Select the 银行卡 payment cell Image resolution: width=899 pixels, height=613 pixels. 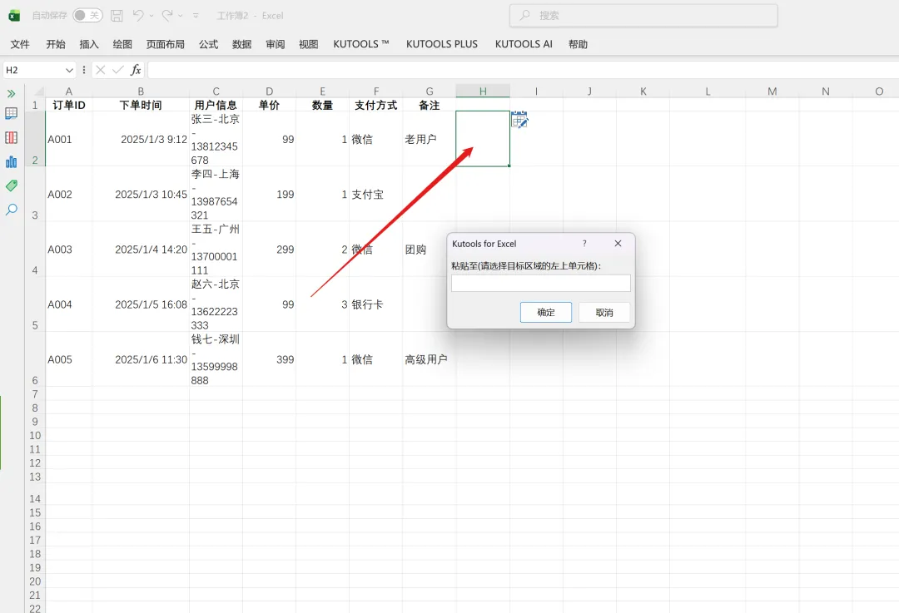point(376,304)
